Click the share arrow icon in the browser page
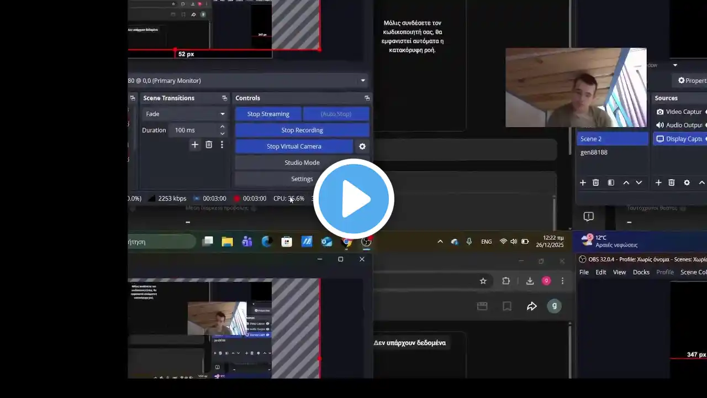 (531, 306)
